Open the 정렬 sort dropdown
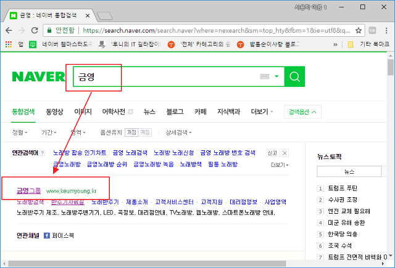Viewport: 395px width, 268px height. (20, 132)
